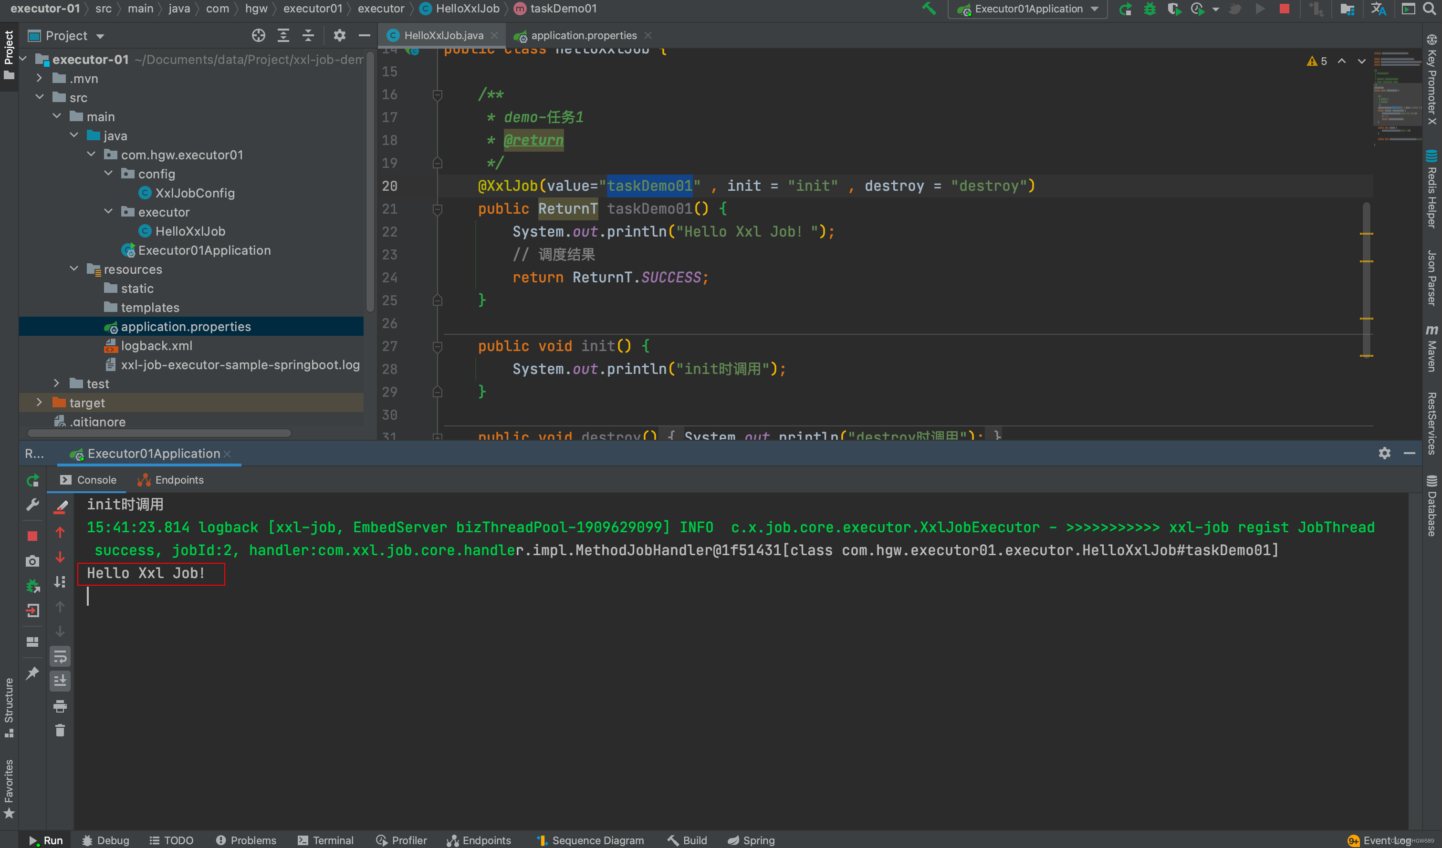Open the Problems tool window
Screen dimensions: 1442x848
(x=246, y=840)
